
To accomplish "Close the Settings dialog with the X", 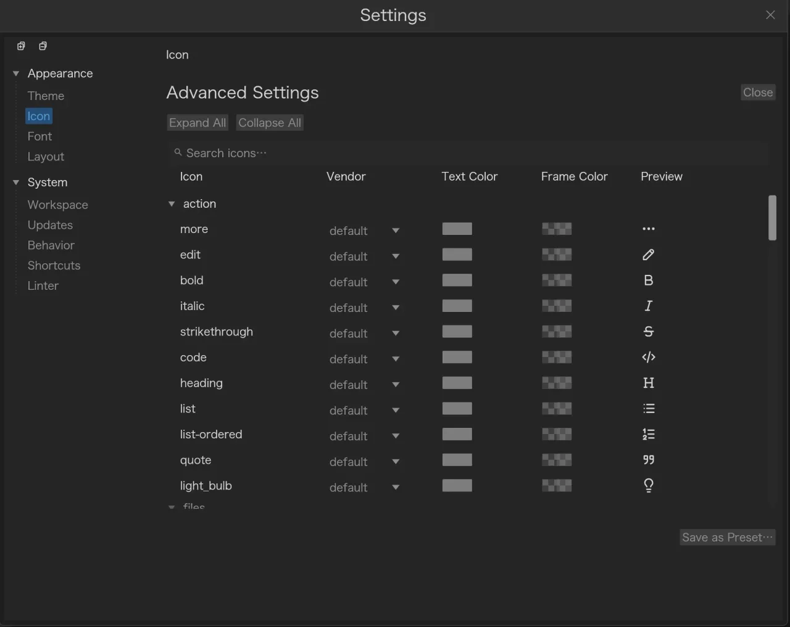I will point(770,15).
